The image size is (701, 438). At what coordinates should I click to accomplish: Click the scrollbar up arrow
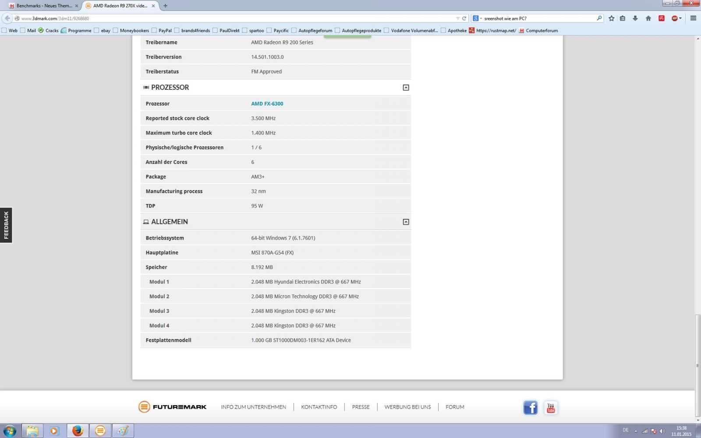click(697, 39)
